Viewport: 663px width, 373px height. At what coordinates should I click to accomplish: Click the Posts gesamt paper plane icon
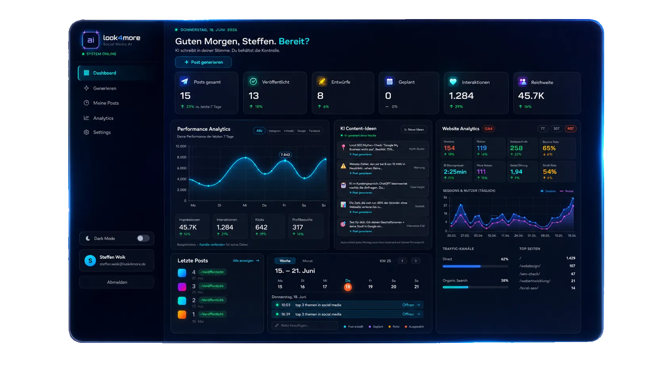coord(185,82)
